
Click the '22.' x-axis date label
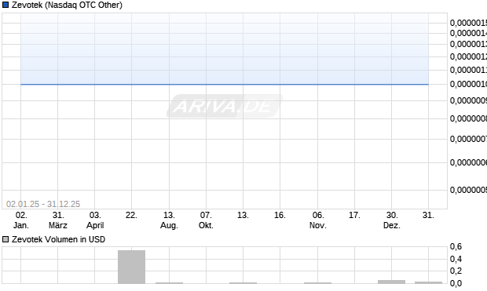click(131, 215)
